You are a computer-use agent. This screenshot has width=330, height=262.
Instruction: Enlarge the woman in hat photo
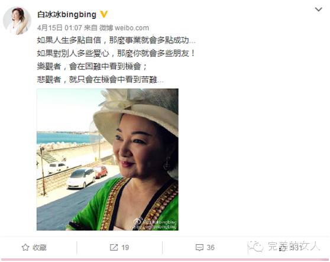[x=108, y=160]
